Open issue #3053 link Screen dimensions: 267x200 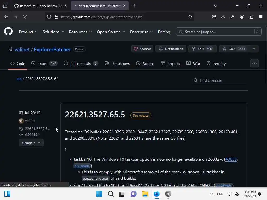tap(231, 159)
